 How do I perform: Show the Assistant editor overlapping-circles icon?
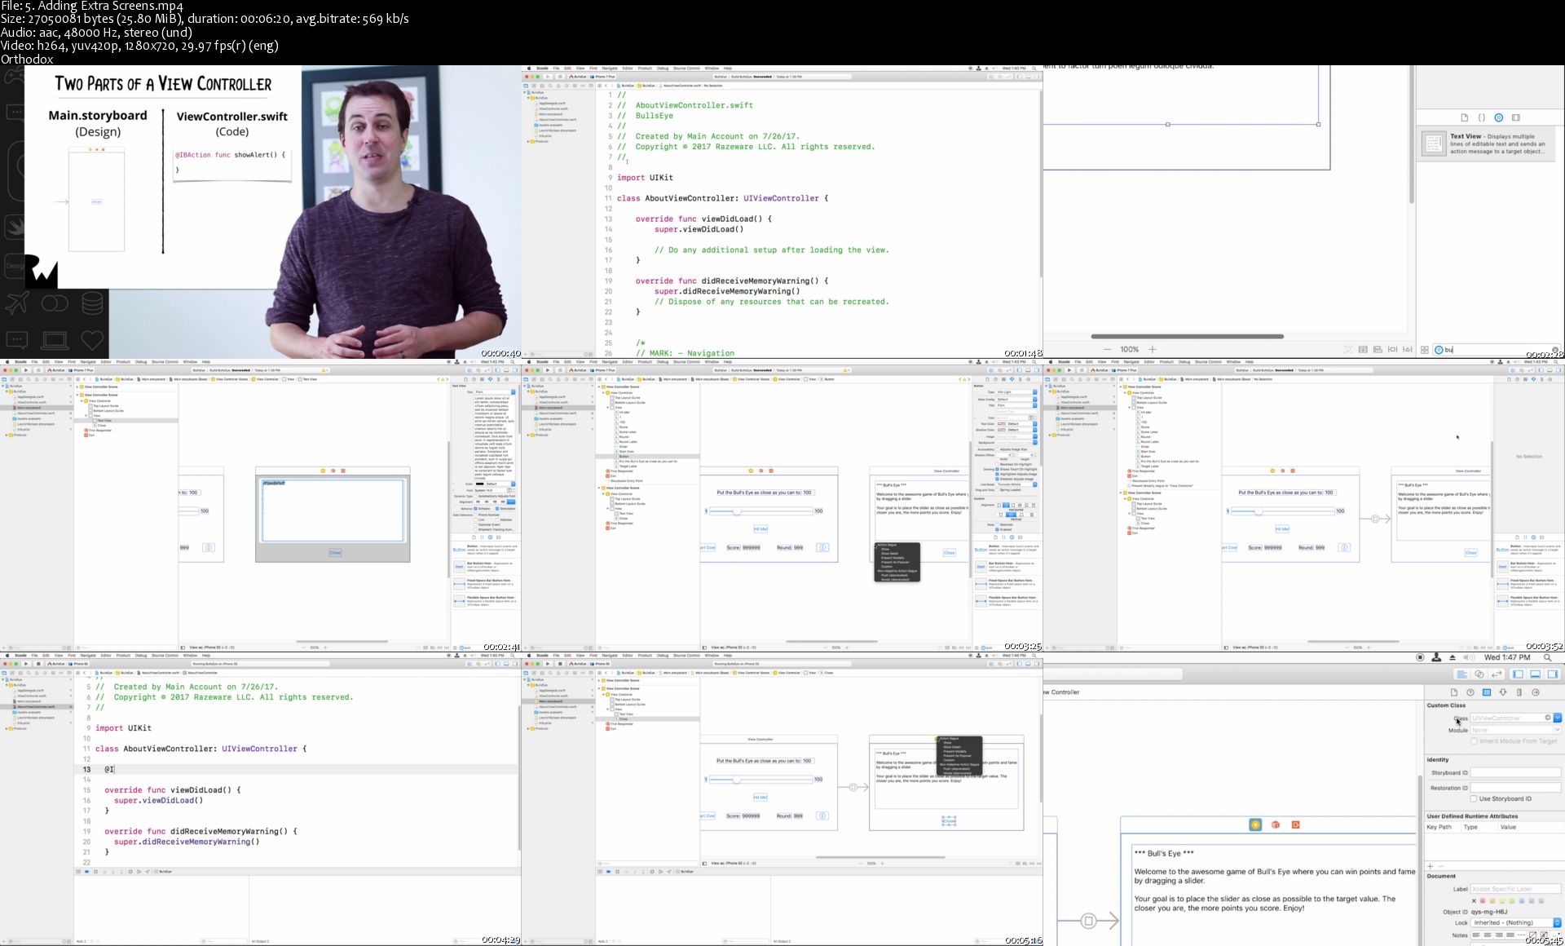(x=1479, y=674)
